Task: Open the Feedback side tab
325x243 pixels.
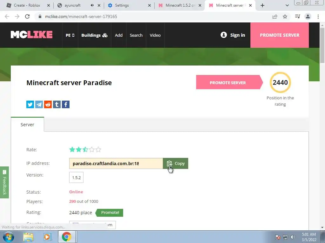Action: point(4,182)
